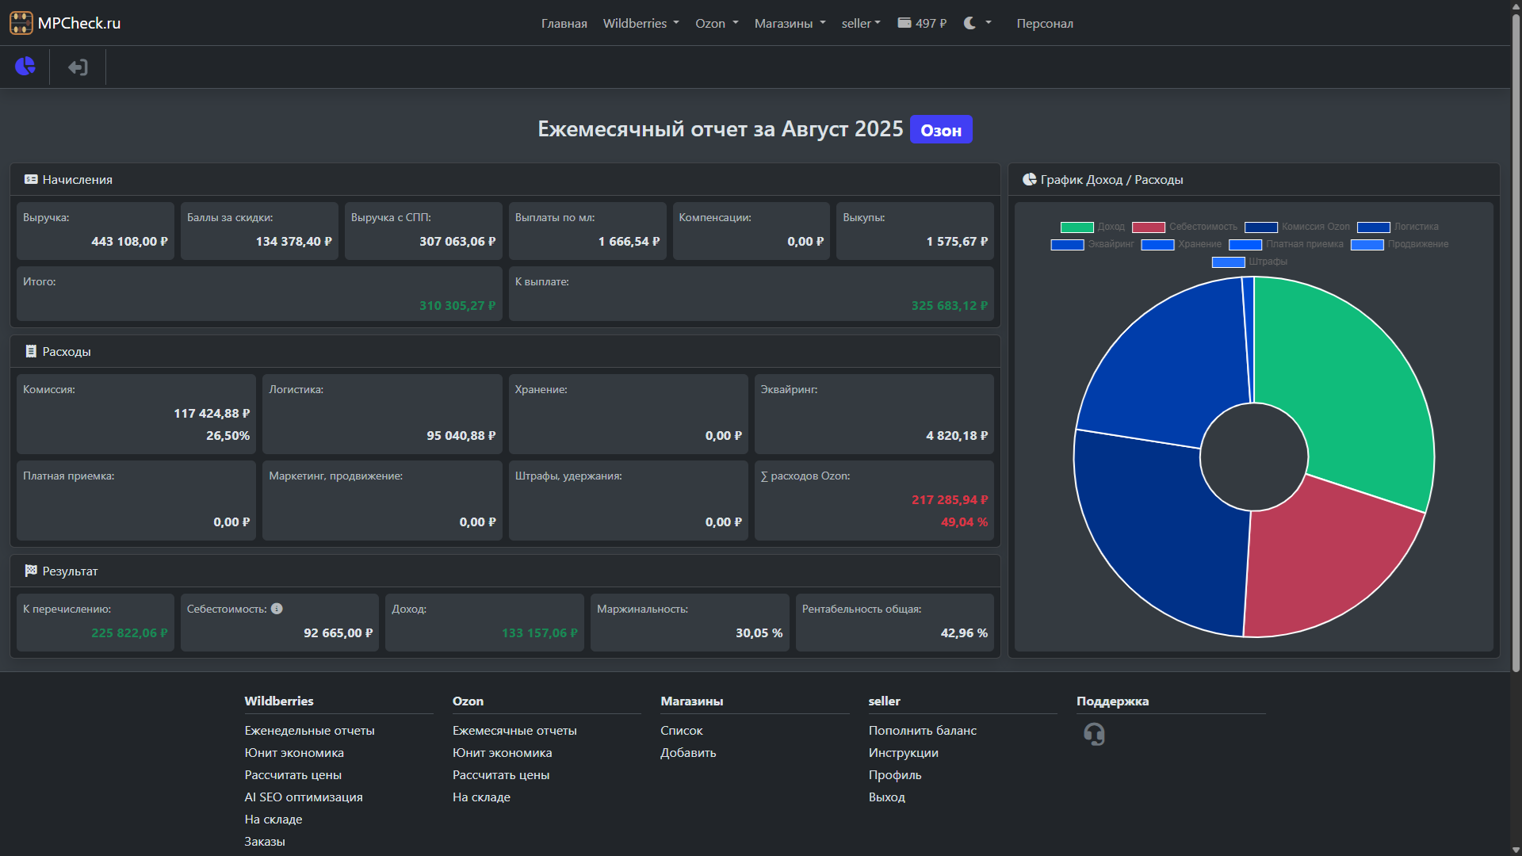Click the Логистика value 95 040,88 ₽
Image resolution: width=1522 pixels, height=856 pixels.
coord(461,435)
